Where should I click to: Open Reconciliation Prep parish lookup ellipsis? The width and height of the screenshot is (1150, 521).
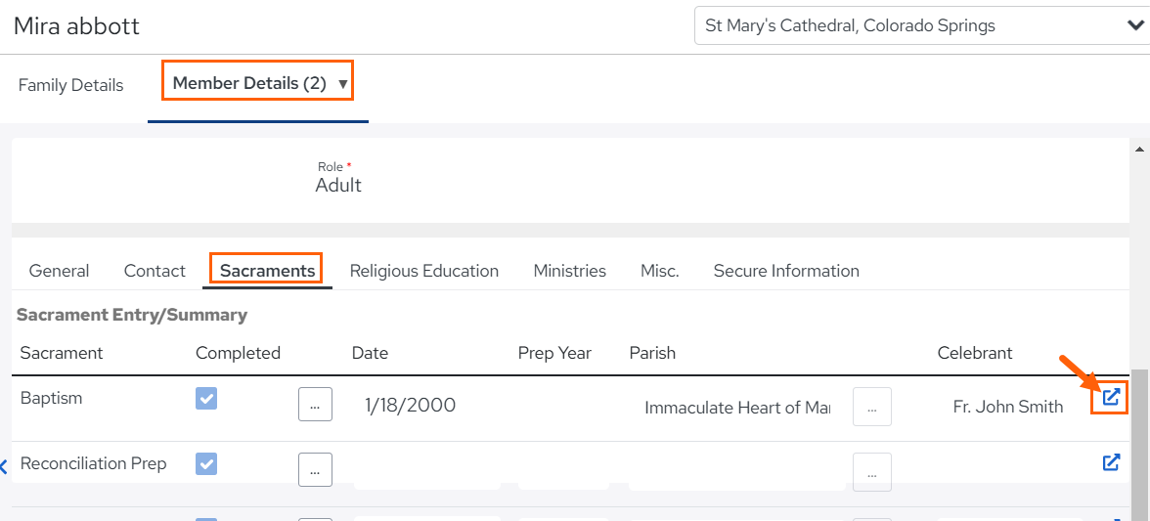point(872,472)
